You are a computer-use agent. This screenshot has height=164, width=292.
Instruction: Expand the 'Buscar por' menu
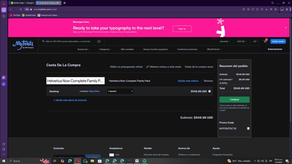(x=83, y=49)
